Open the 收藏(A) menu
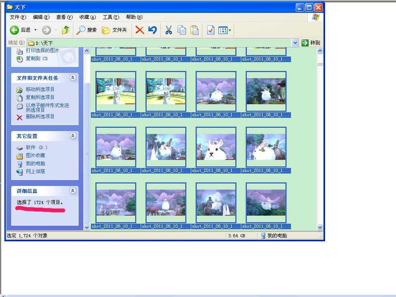This screenshot has height=297, width=396. click(88, 17)
